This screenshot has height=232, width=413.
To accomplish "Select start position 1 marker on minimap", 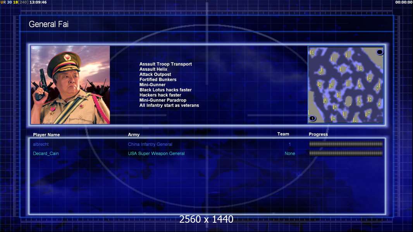I will [312, 118].
